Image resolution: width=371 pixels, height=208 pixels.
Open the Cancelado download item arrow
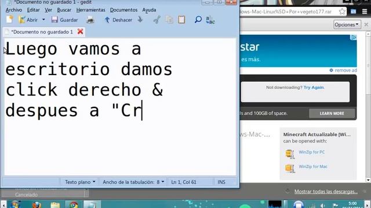click(x=86, y=193)
